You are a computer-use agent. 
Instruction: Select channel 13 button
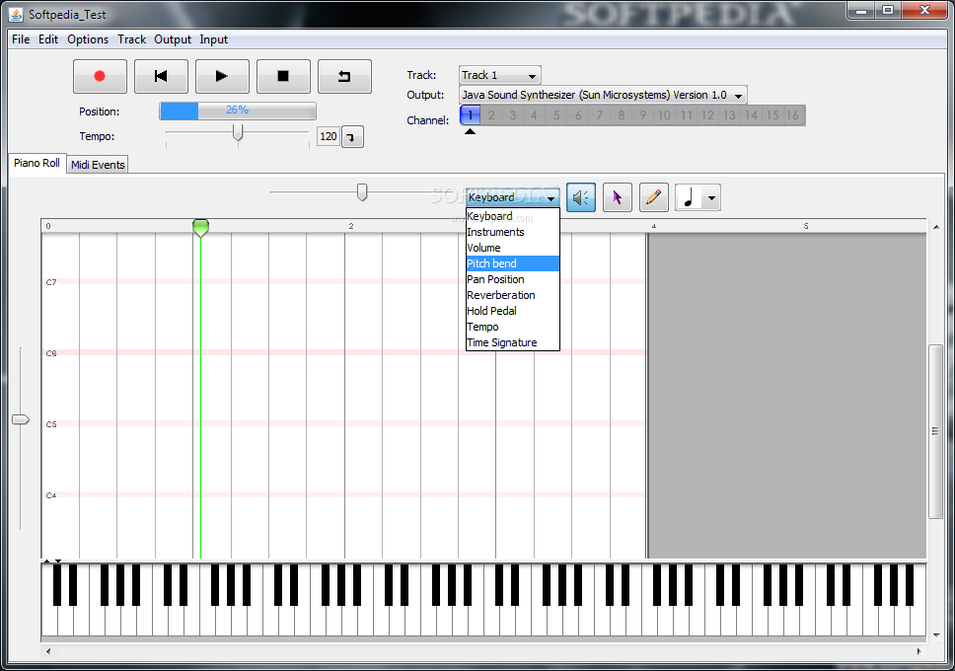(x=730, y=115)
